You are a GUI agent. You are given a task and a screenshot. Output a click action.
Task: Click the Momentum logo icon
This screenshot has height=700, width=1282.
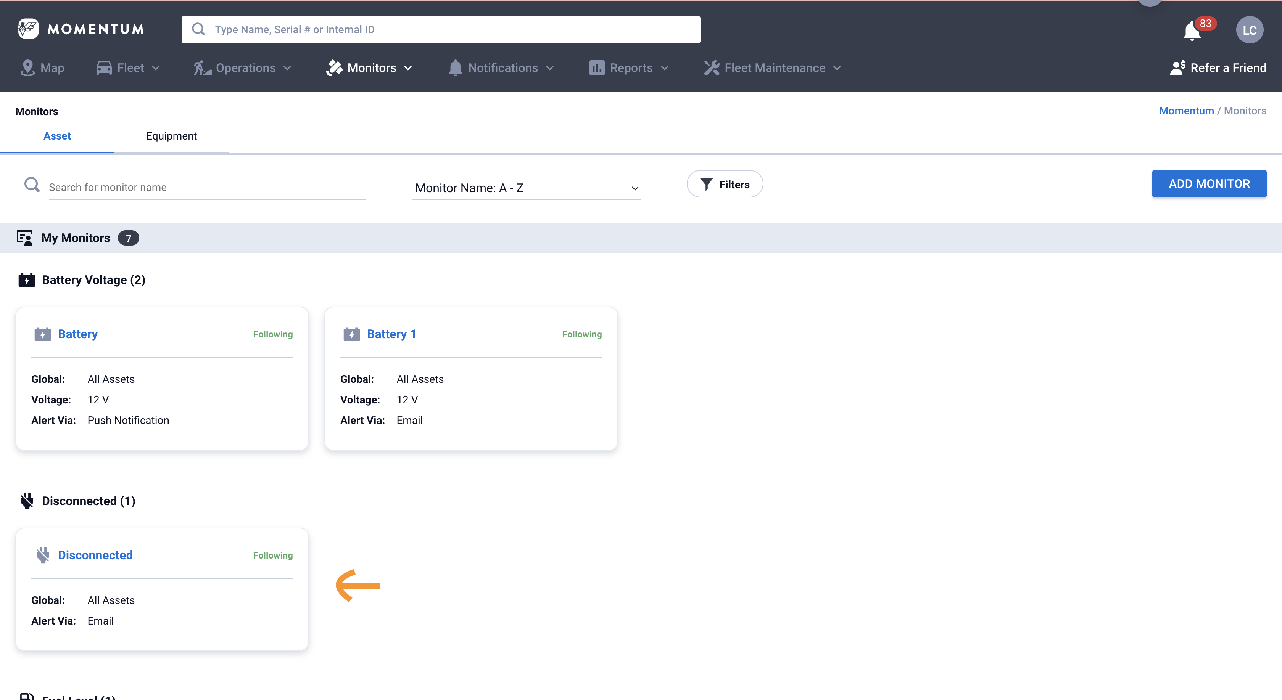28,29
